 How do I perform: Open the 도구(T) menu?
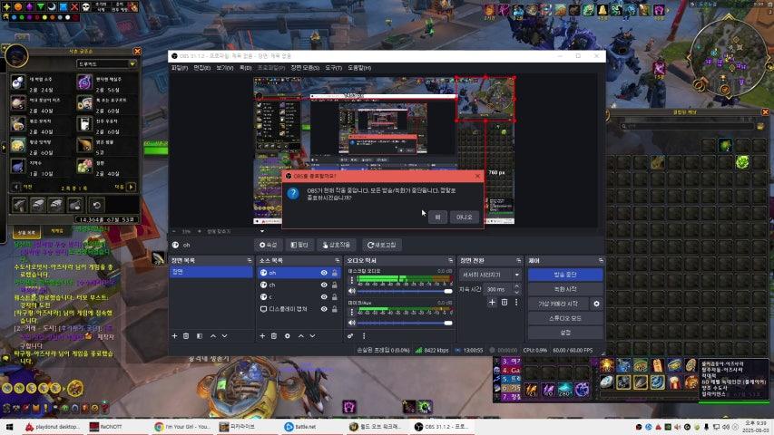pyautogui.click(x=333, y=68)
